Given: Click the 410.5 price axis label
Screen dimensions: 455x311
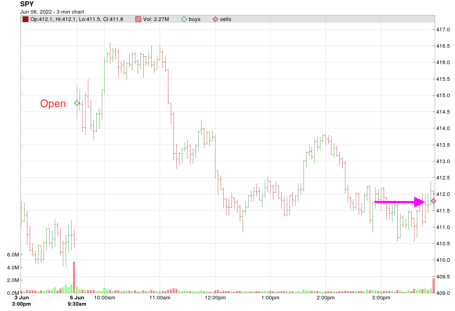Looking at the screenshot, I should pyautogui.click(x=443, y=244).
